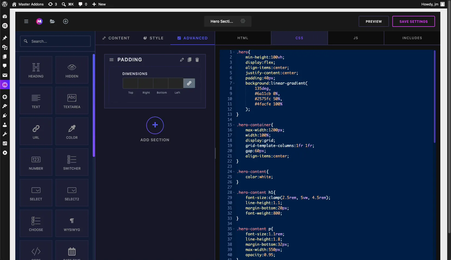Open comments indicator showing 0
This screenshot has width=451, height=260.
tap(83, 4)
